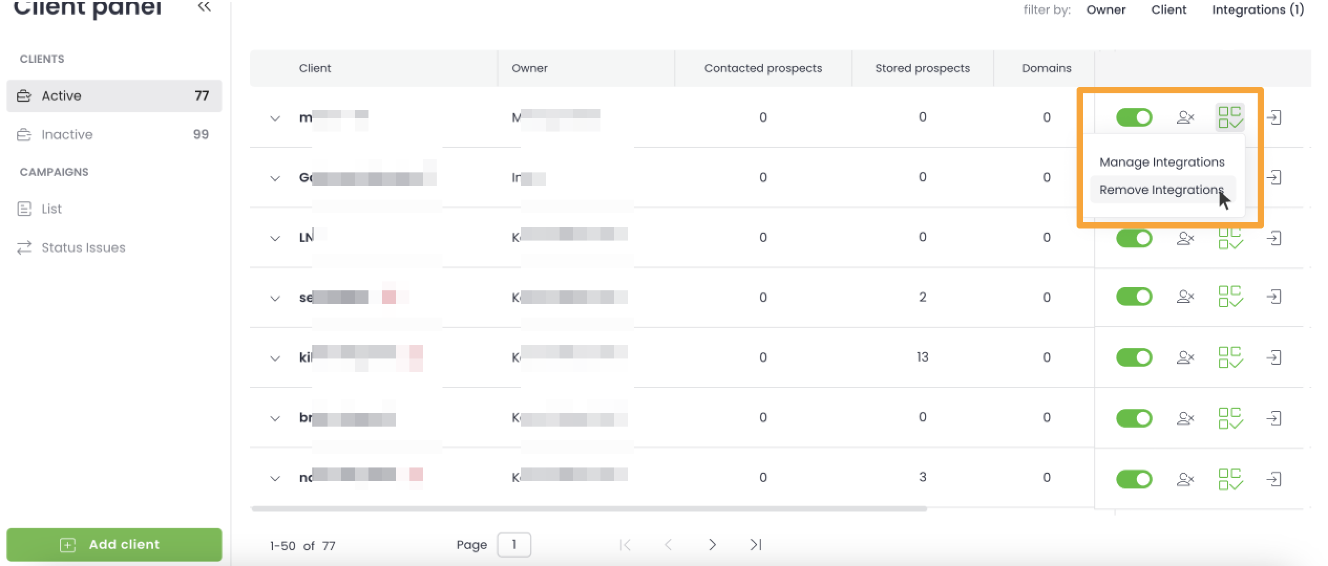The image size is (1328, 566).
Task: Select Manage Integrations menu option
Action: click(x=1162, y=162)
